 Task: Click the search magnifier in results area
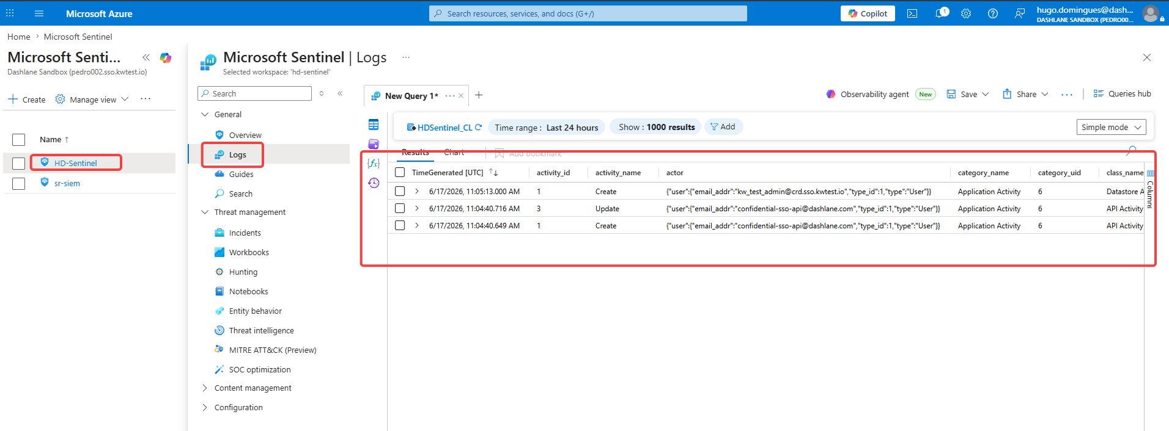tap(1132, 150)
